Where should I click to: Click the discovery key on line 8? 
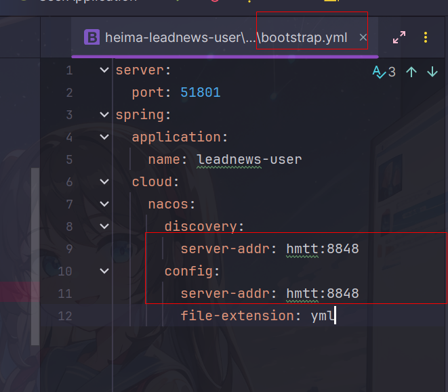click(201, 226)
